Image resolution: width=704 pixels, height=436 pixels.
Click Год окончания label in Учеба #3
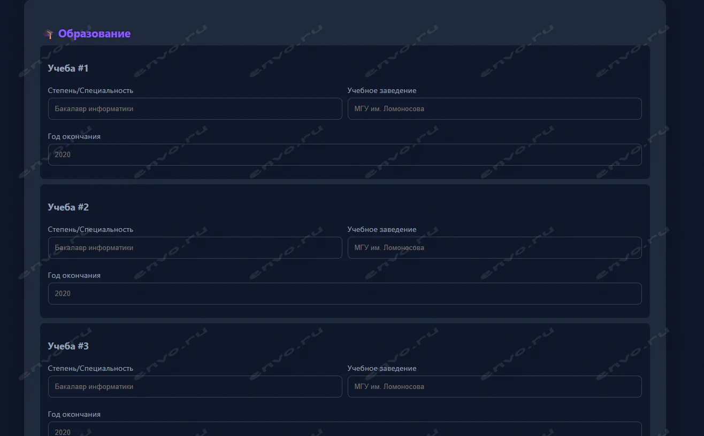pos(74,414)
